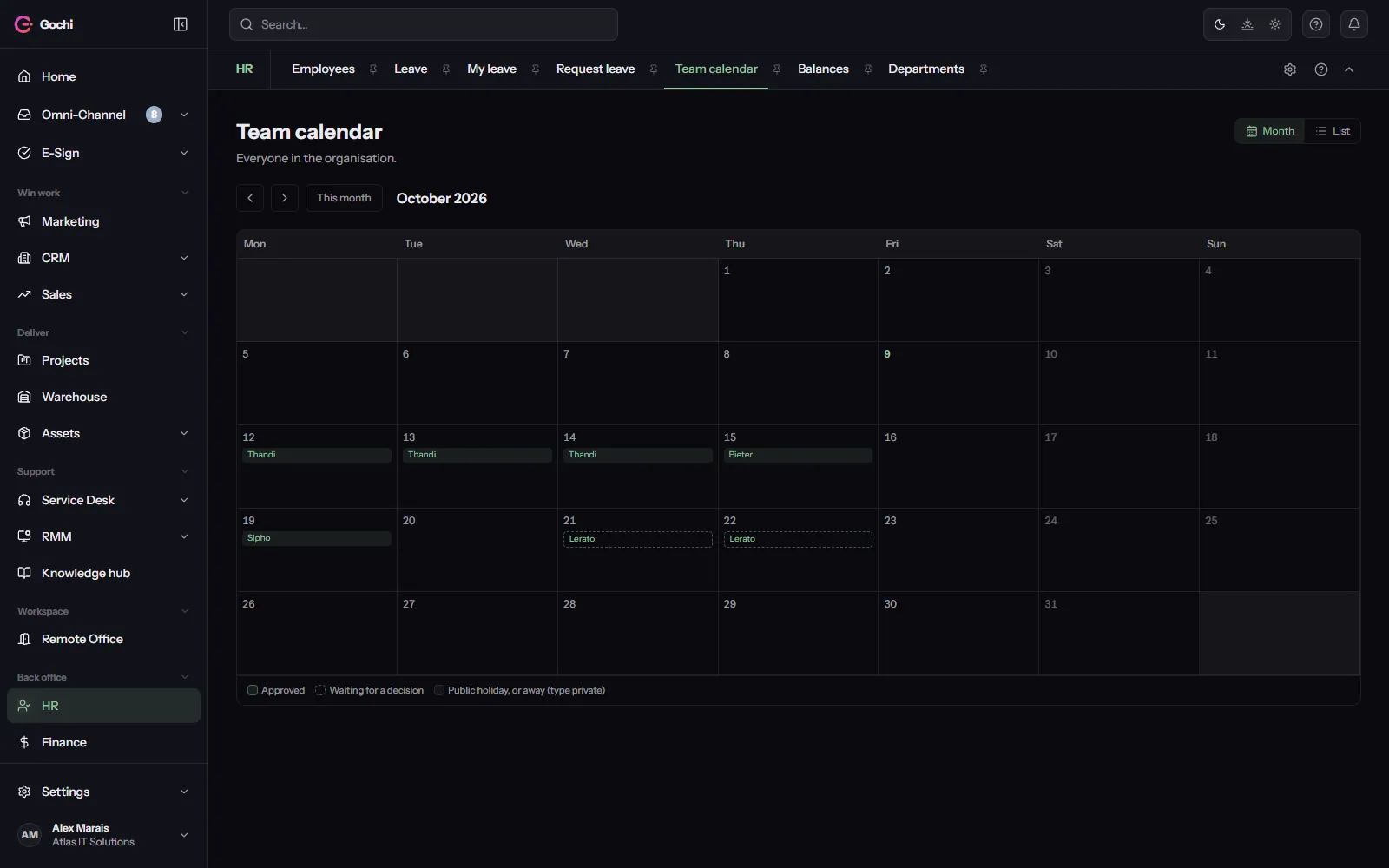
Task: Switch to Employees tab
Action: point(323,69)
